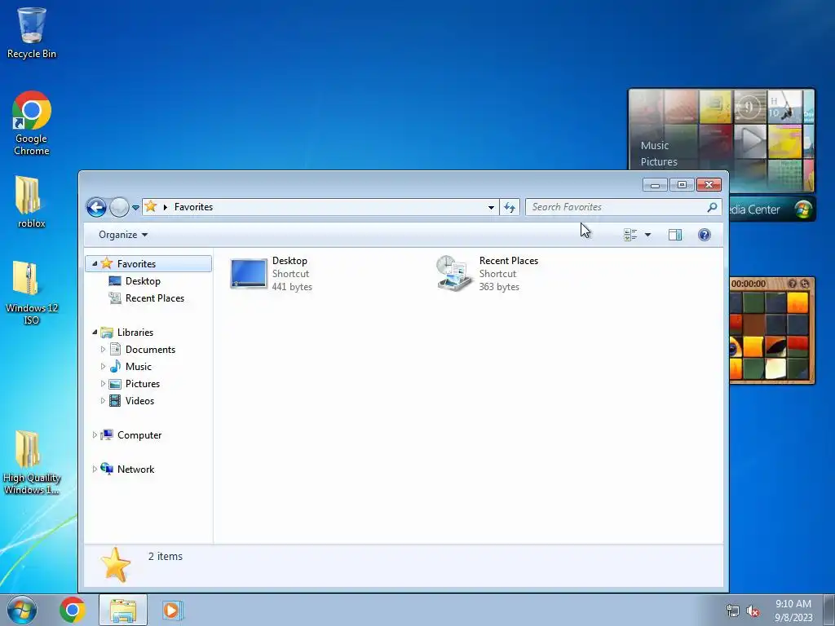Expand the Pictures library node
The width and height of the screenshot is (835, 626).
pos(103,384)
